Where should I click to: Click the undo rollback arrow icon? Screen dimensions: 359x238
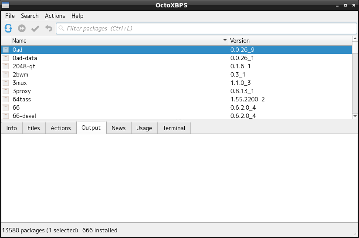48,28
